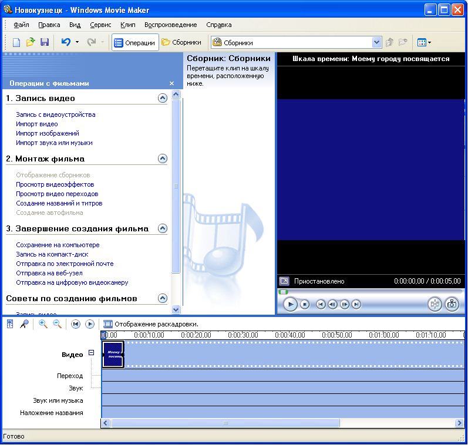468x445 pixels.
Task: Open the Файл menu
Action: (x=21, y=25)
